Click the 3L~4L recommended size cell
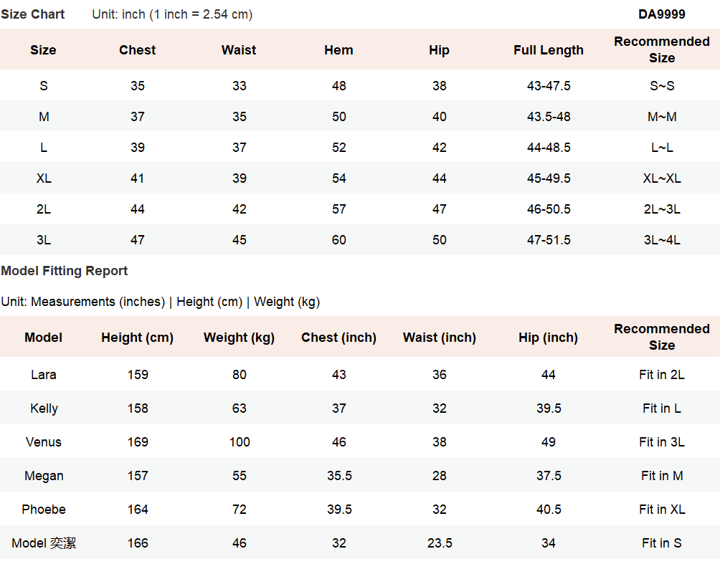Viewport: 725px width, 564px height. [x=661, y=240]
